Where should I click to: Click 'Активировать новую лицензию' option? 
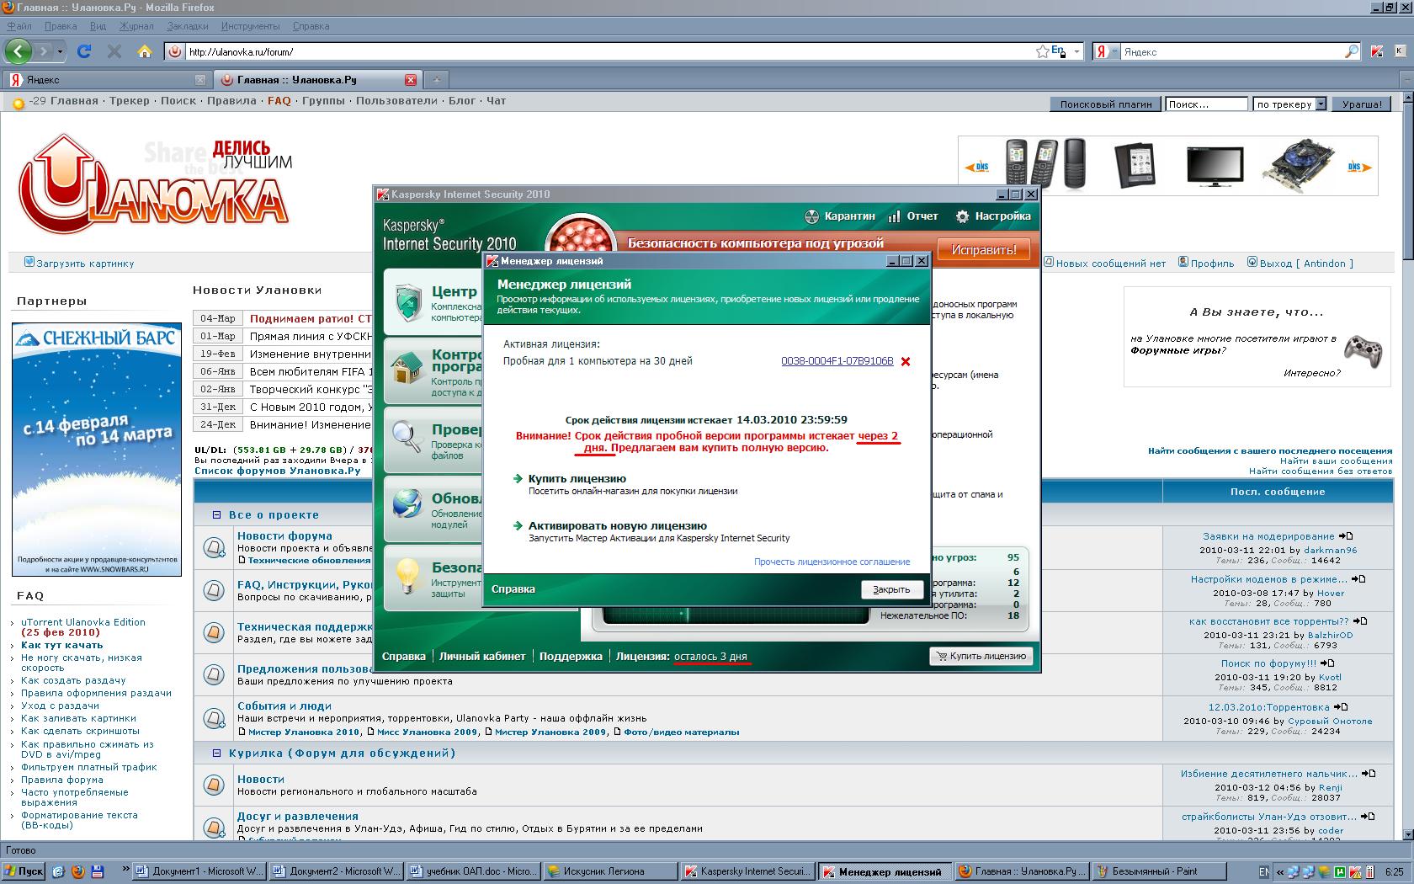pyautogui.click(x=617, y=526)
